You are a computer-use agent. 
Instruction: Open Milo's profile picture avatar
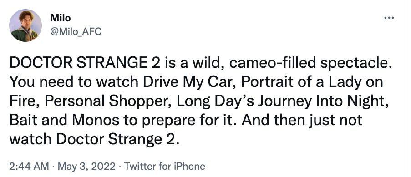pos(25,25)
